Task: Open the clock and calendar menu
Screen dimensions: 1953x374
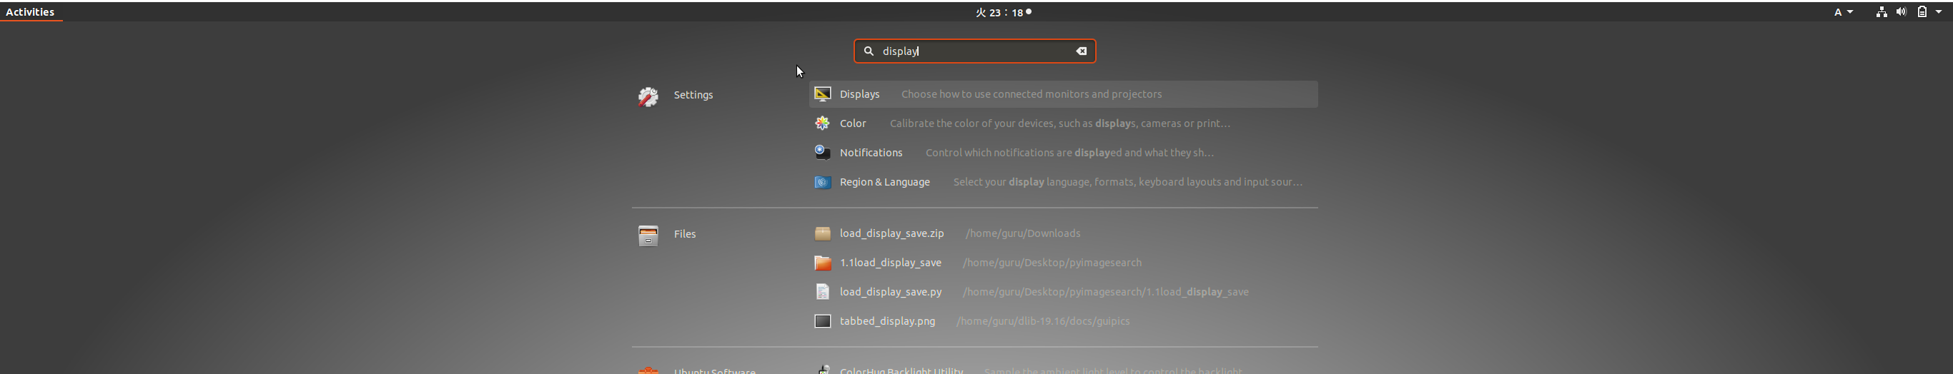Action: [x=1002, y=12]
